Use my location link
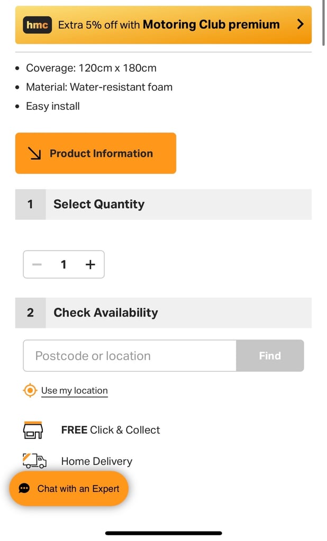Image resolution: width=327 pixels, height=541 pixels. [x=74, y=390]
